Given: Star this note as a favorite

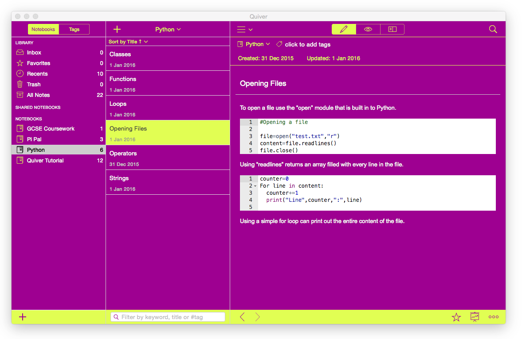Looking at the screenshot, I should (456, 317).
